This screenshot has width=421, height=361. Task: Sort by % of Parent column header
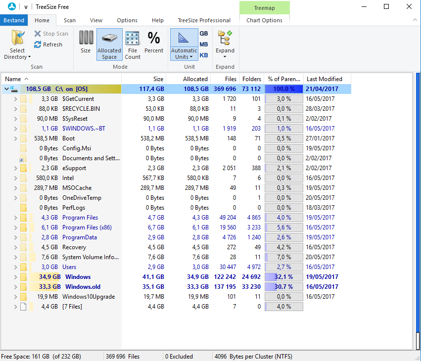coord(284,79)
